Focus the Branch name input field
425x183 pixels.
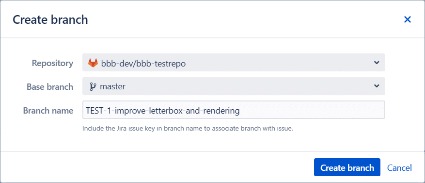[234, 110]
